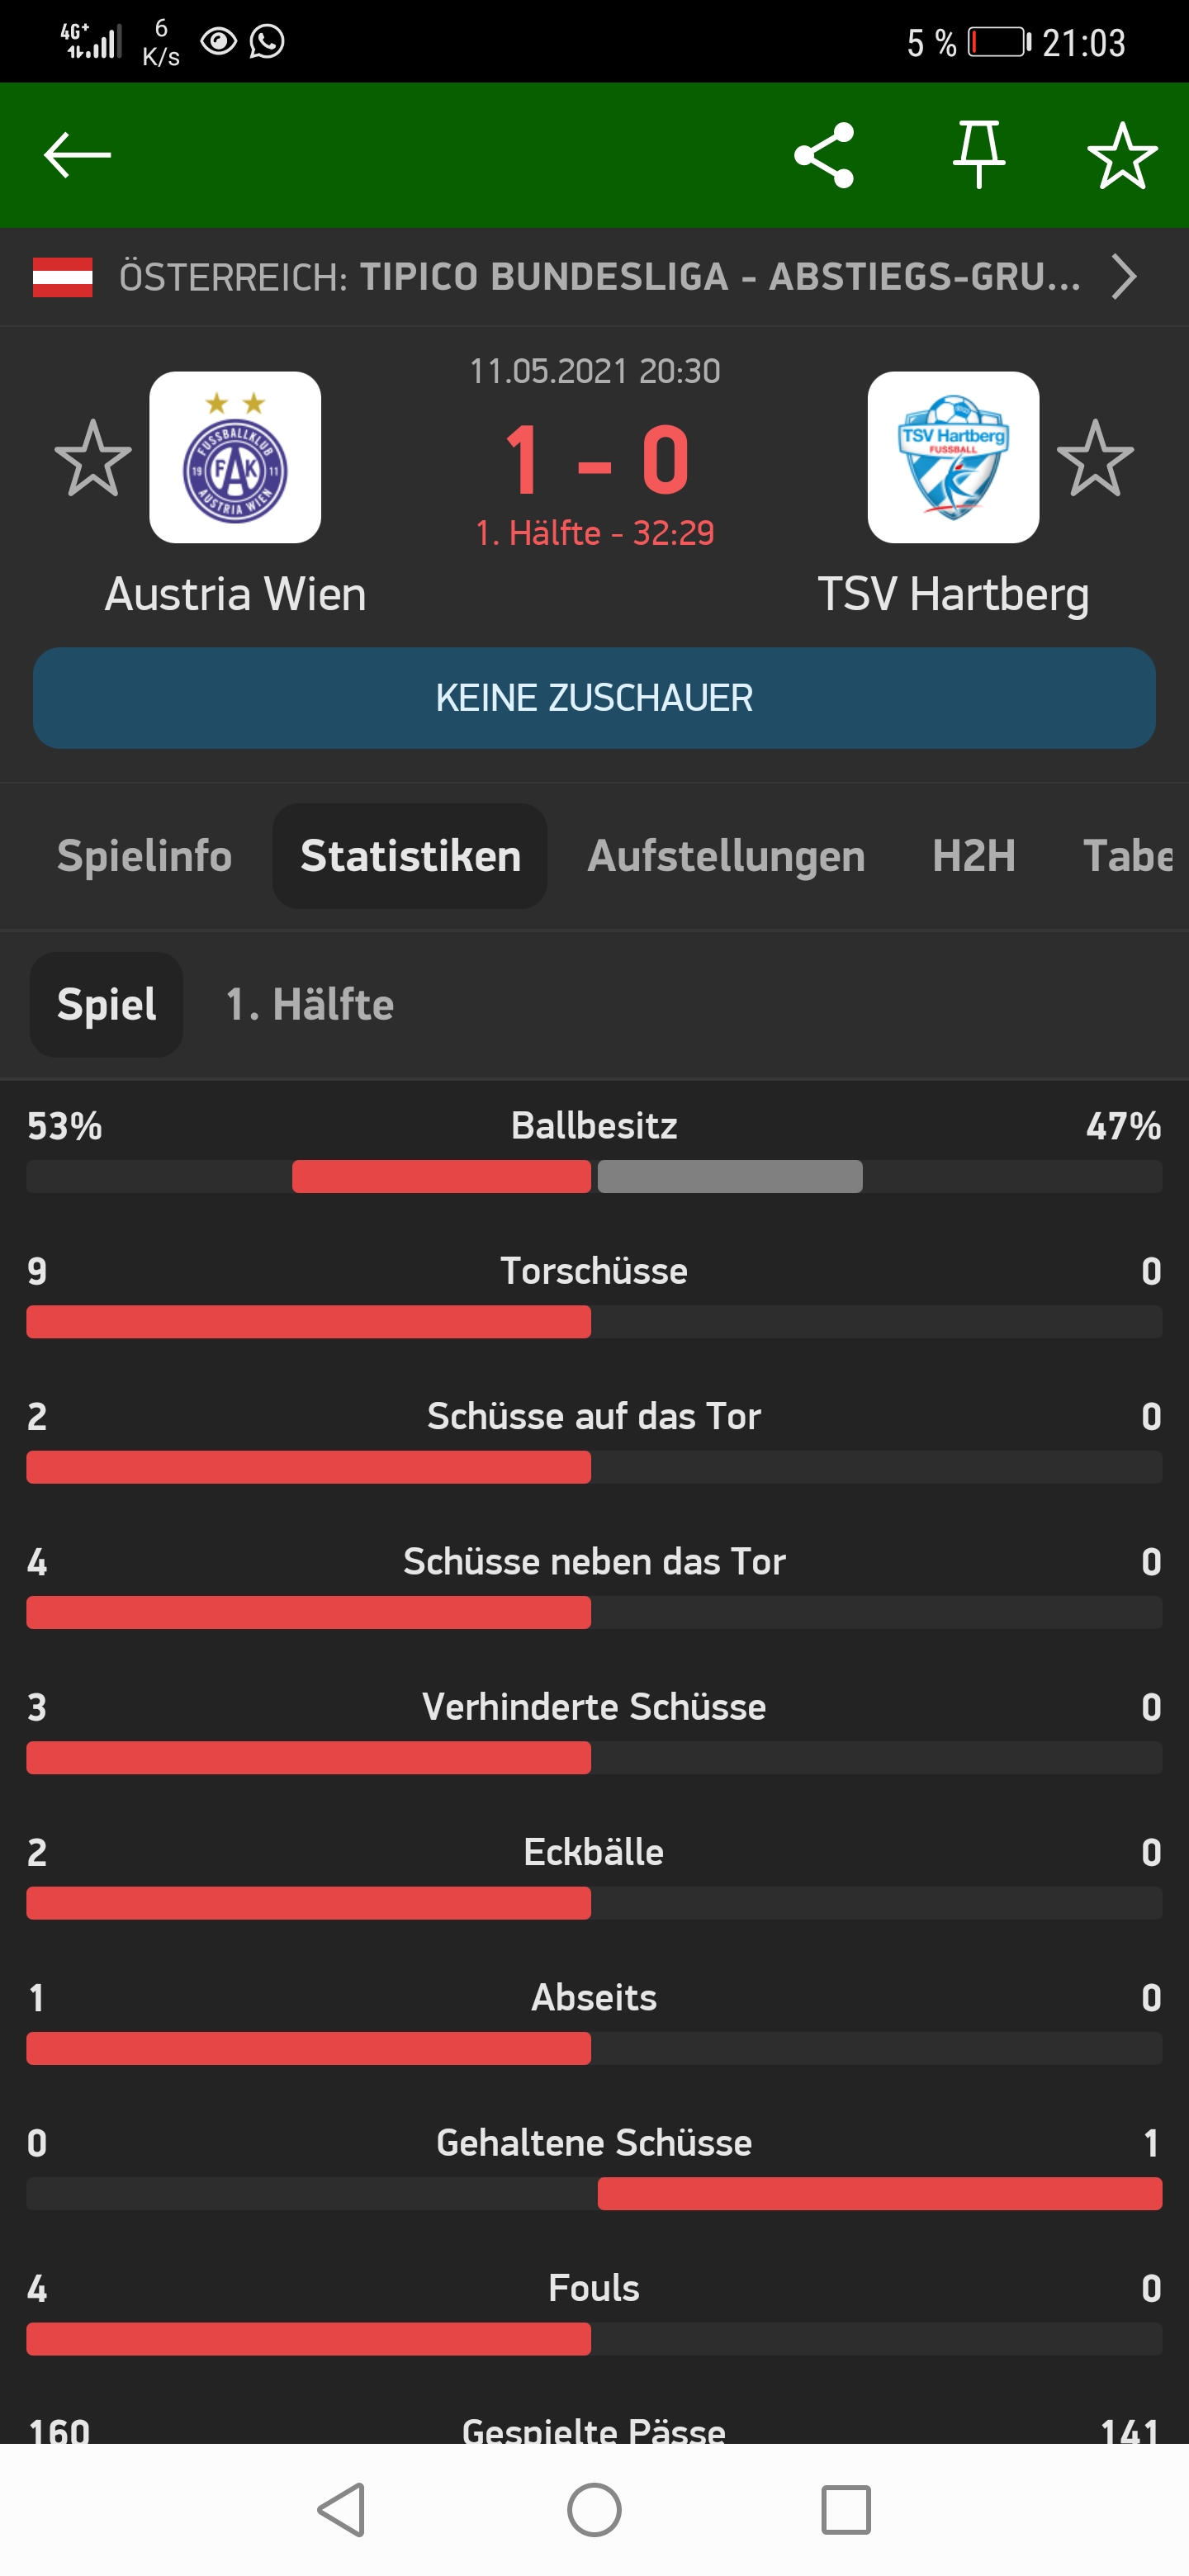Tap the back arrow in header
1189x2576 pixels.
(x=77, y=155)
